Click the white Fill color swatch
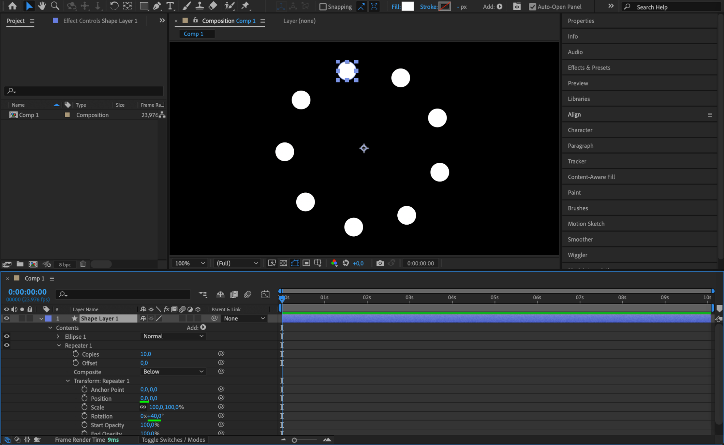 (x=407, y=7)
